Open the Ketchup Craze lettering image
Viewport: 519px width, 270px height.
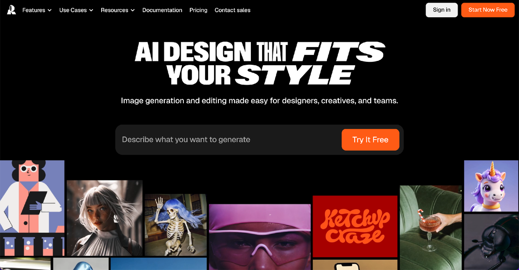(x=355, y=226)
